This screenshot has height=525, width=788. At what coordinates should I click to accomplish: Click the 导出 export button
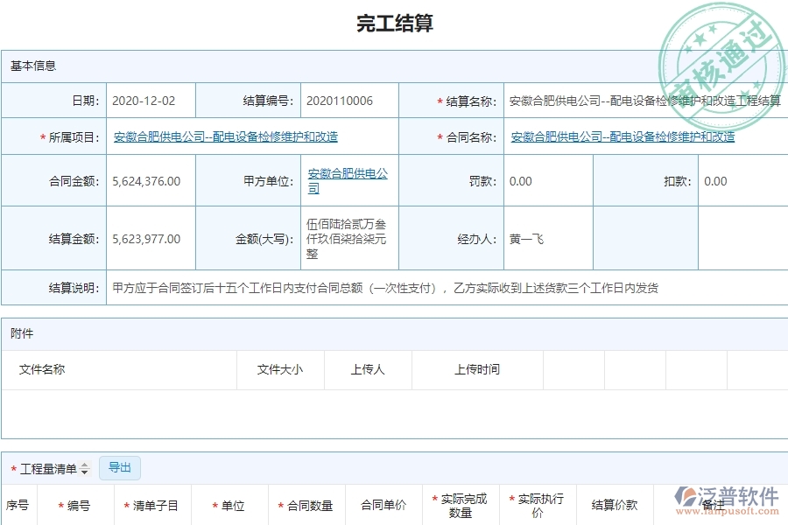120,468
